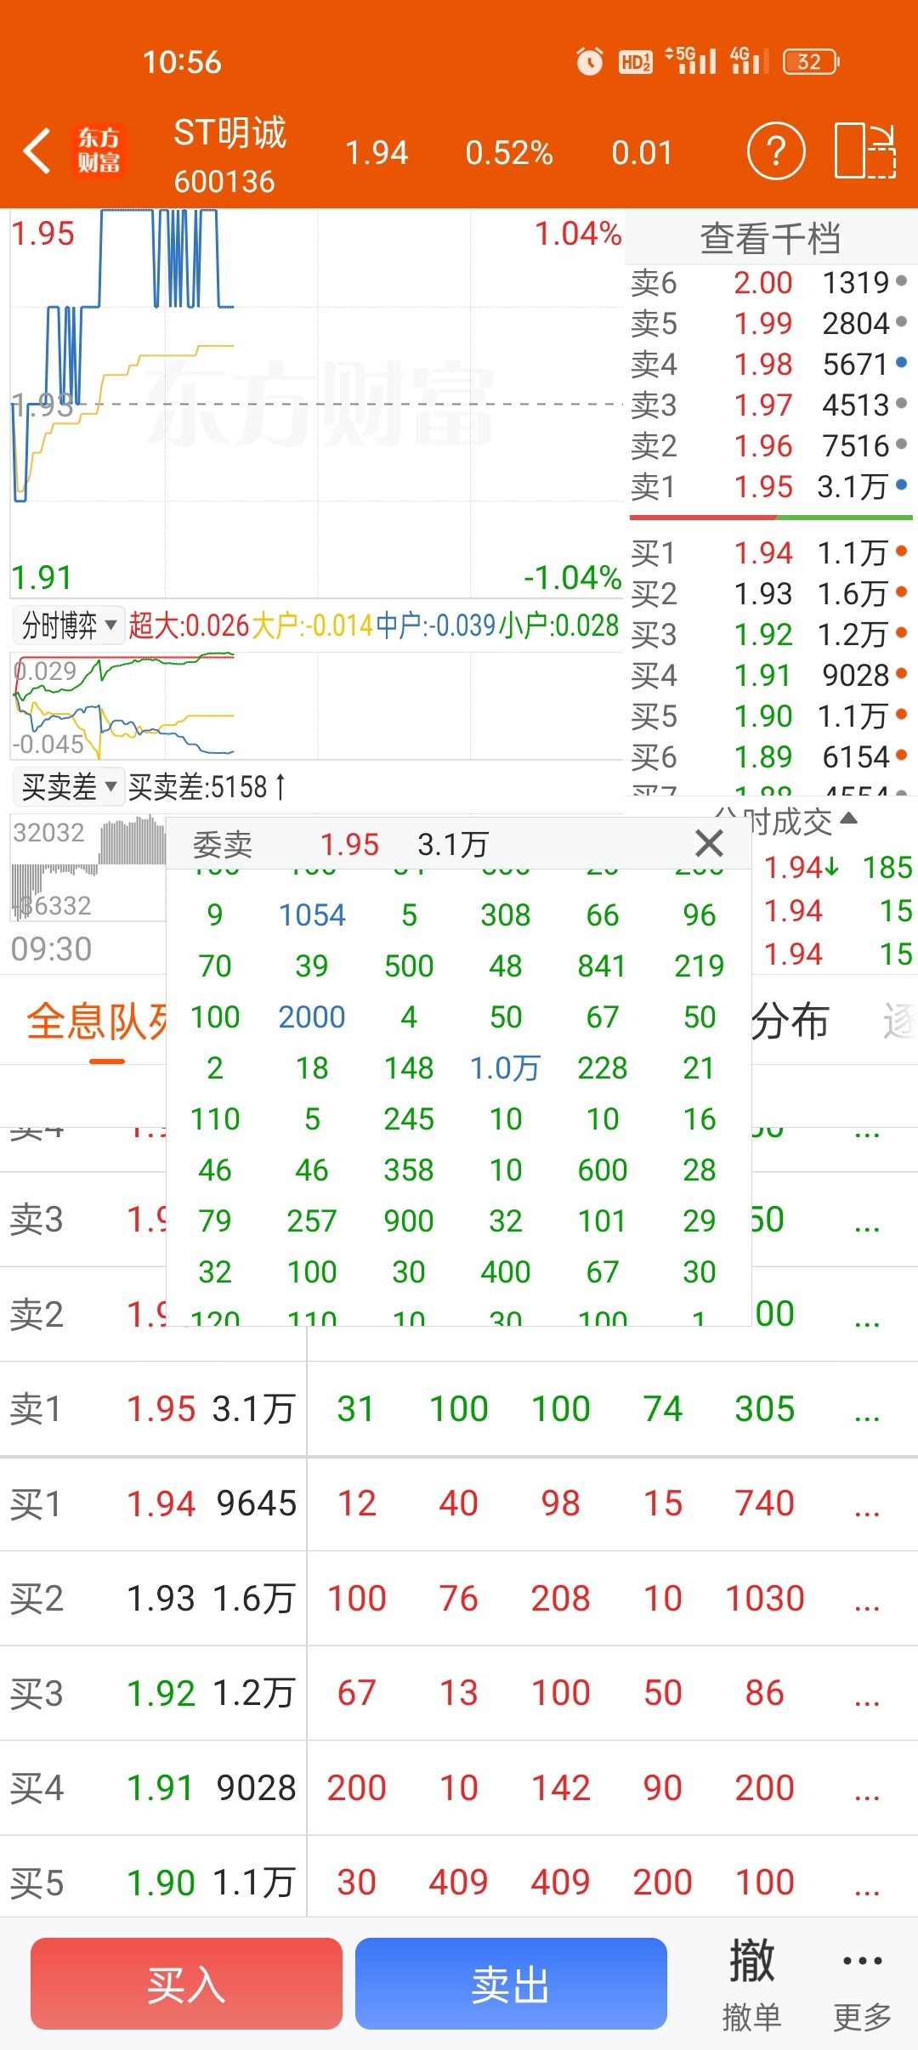
Task: Tap the 买3 1.92 1.2万 sidebar row
Action: pyautogui.click(x=769, y=634)
